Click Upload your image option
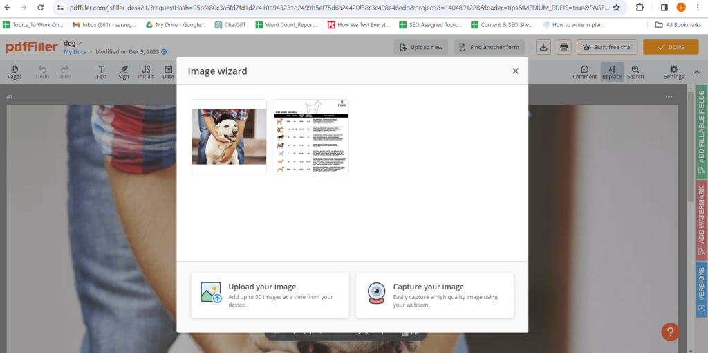 (x=270, y=295)
